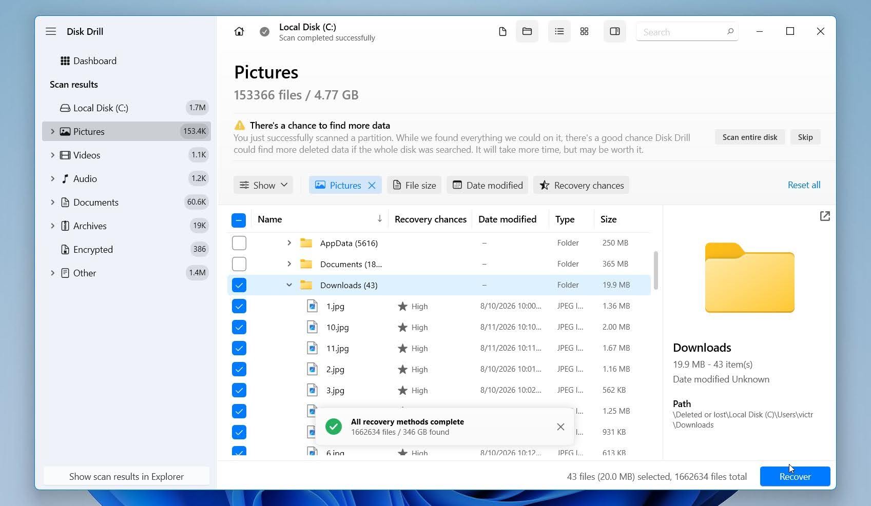Toggle the select-all header checkbox
The image size is (871, 506).
click(x=239, y=220)
